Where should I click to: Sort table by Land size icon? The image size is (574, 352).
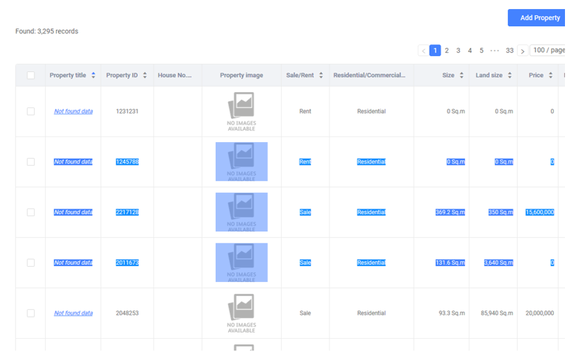pyautogui.click(x=509, y=76)
